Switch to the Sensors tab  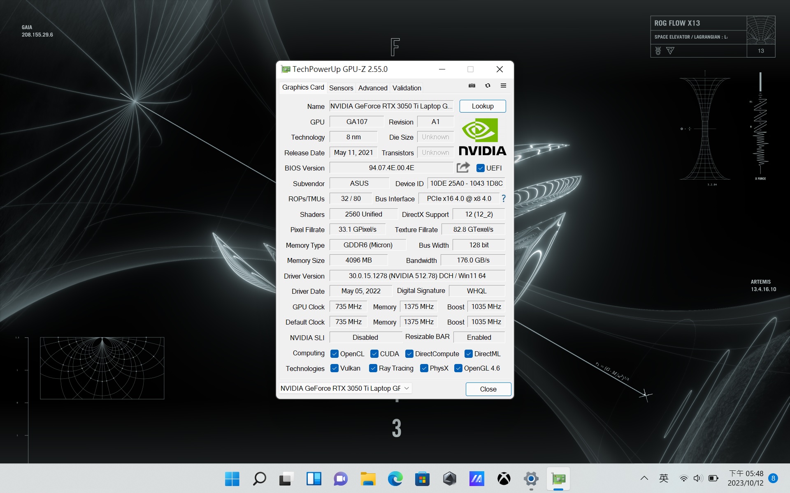point(341,88)
